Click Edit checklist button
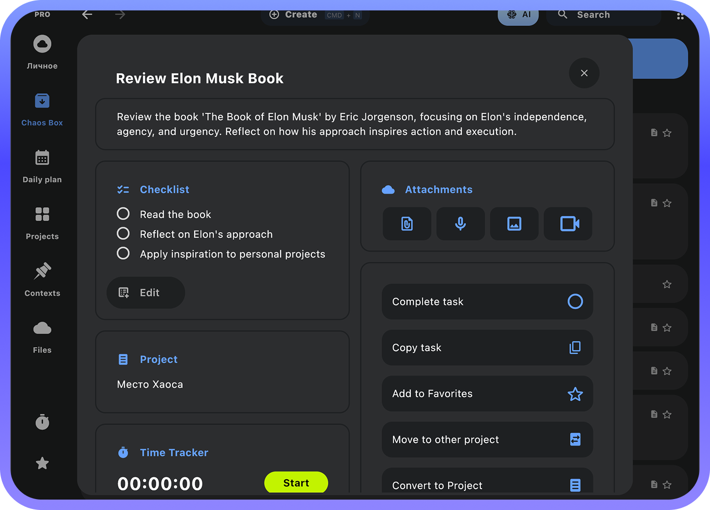Viewport: 710px width, 510px height. [146, 292]
